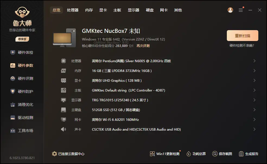Click the 16 GB 三星 LPDDR4 text
Viewport: 267px width, 164px height.
[x=122, y=71]
